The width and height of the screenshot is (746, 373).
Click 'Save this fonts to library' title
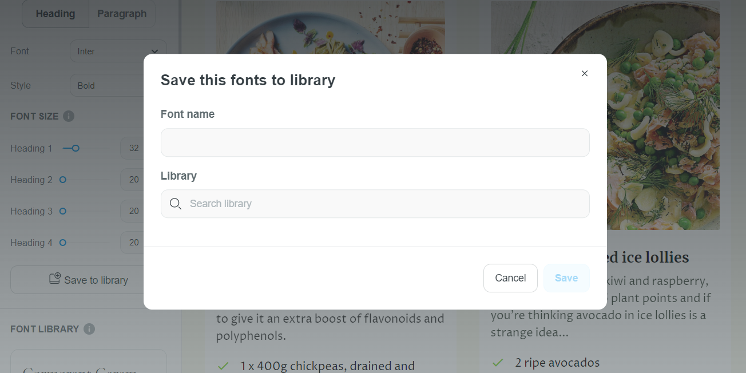click(248, 80)
